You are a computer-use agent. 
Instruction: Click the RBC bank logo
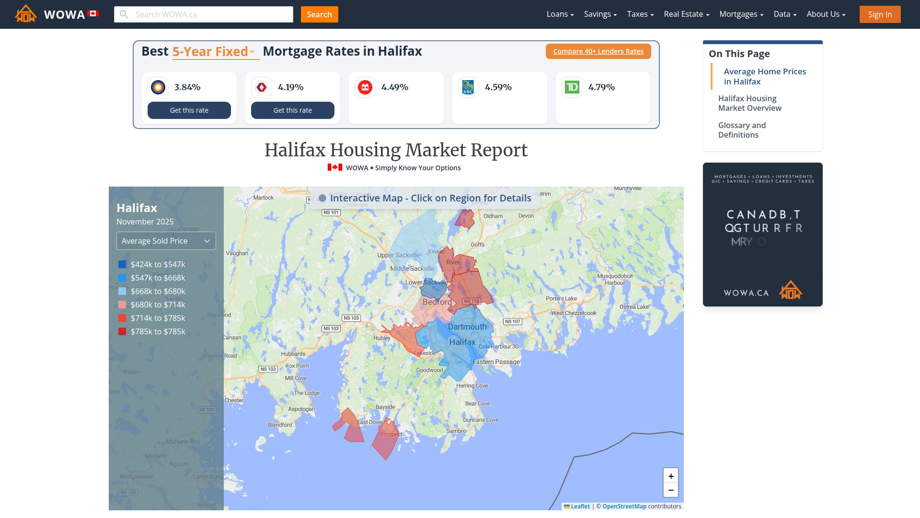(468, 87)
